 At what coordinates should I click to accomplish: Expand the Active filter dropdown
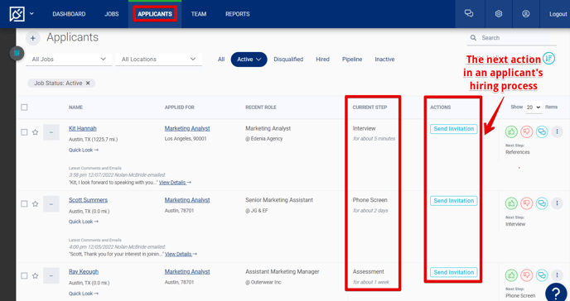pyautogui.click(x=249, y=60)
